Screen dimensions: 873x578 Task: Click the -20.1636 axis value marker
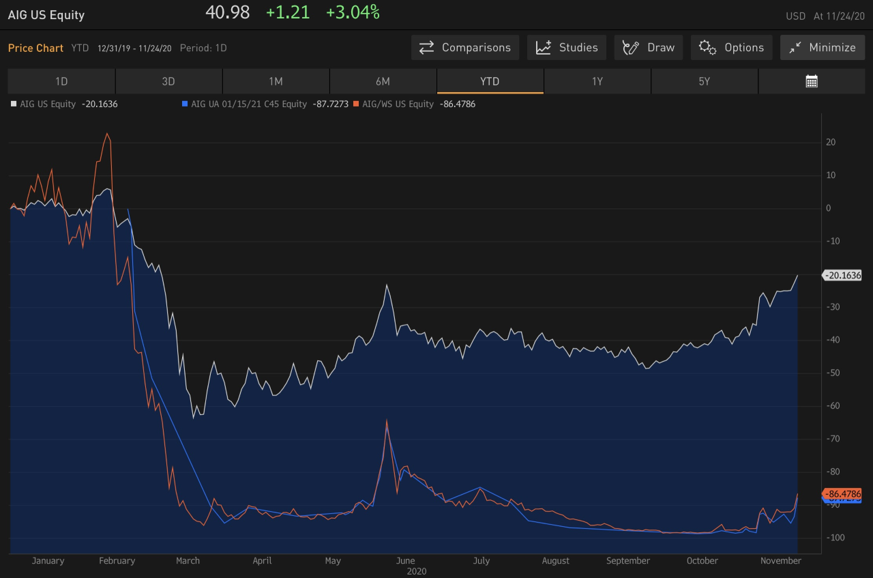[x=842, y=276]
